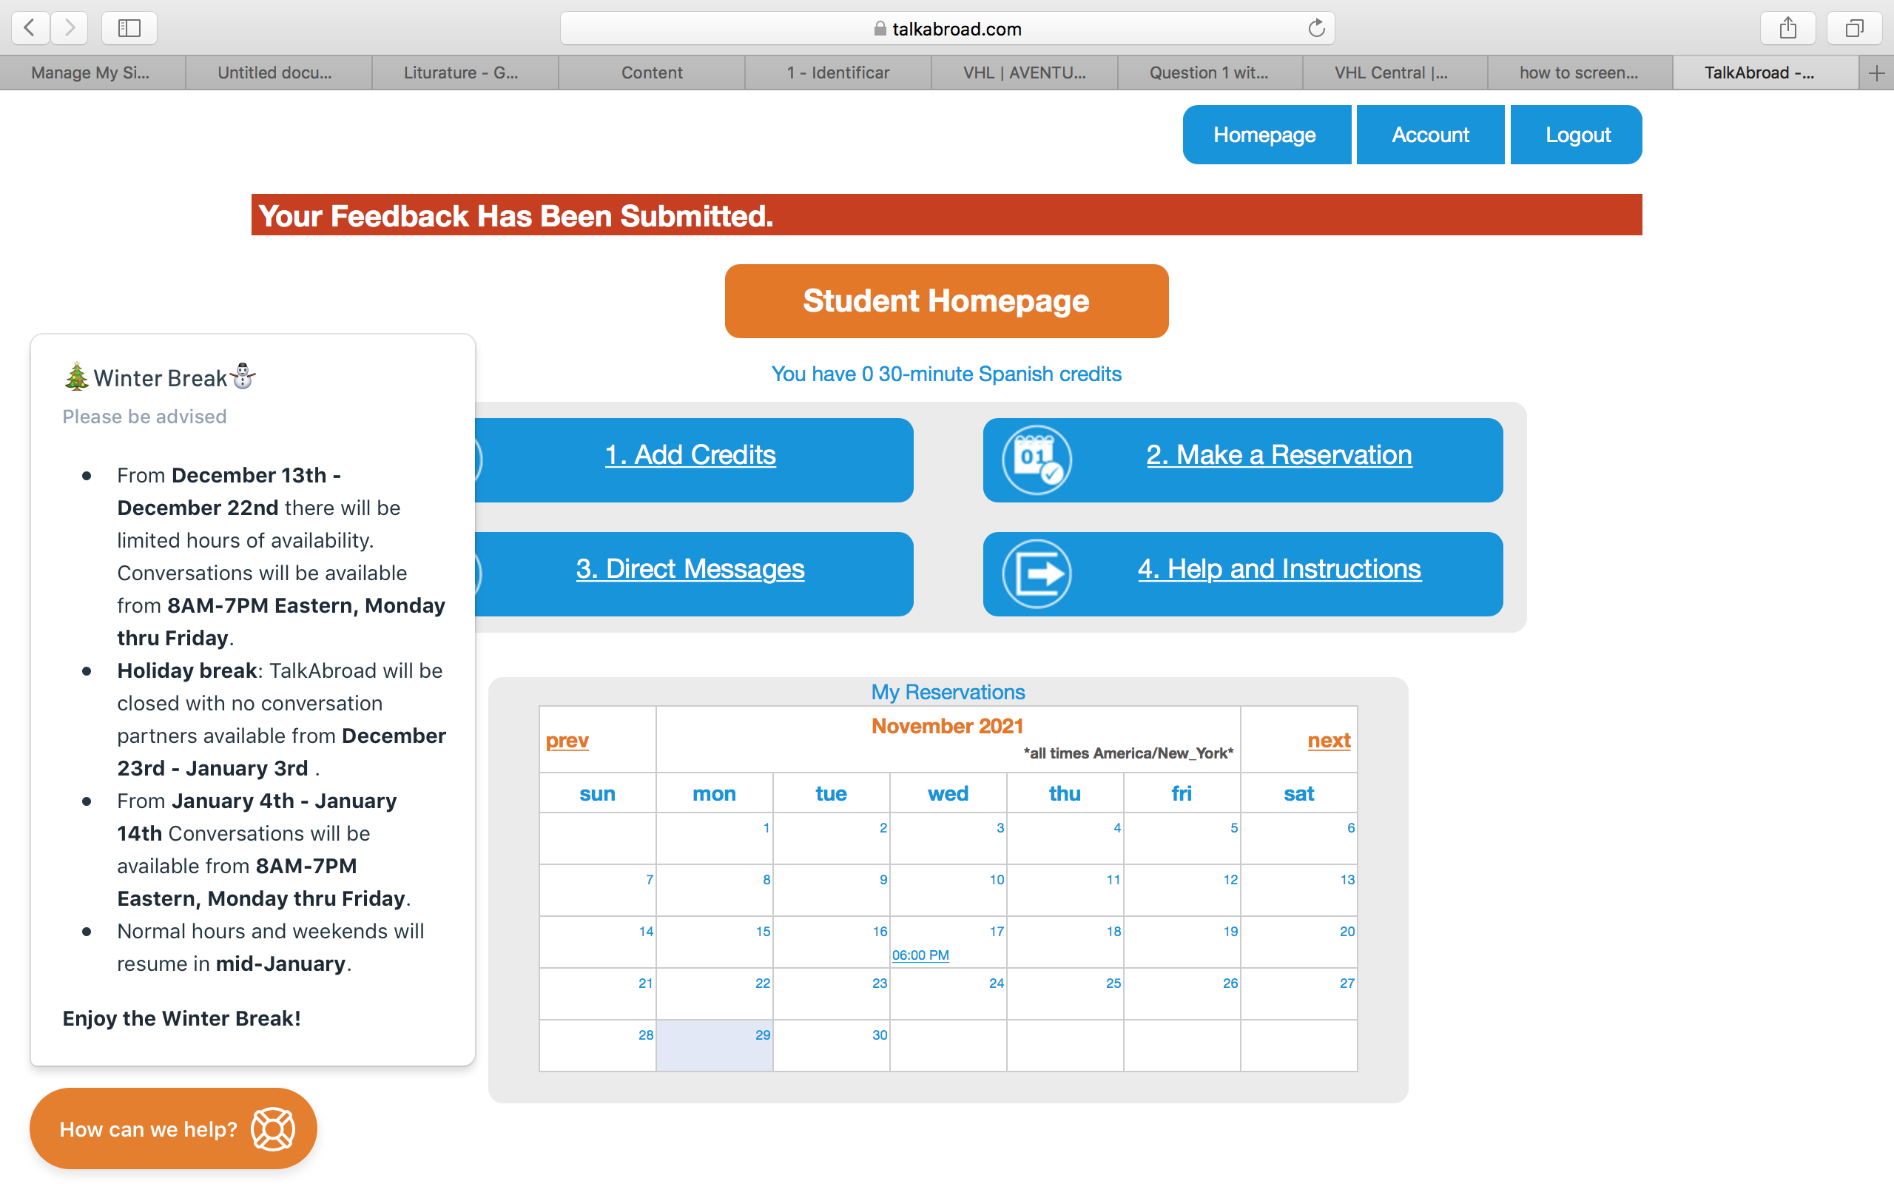Go to next month with next link
This screenshot has height=1184, width=1894.
(1329, 740)
